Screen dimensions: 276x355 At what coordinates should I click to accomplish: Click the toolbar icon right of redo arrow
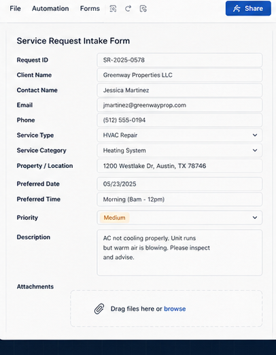pos(143,9)
